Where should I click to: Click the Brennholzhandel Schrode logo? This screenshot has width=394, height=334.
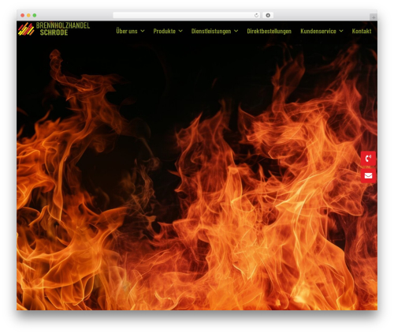(54, 29)
